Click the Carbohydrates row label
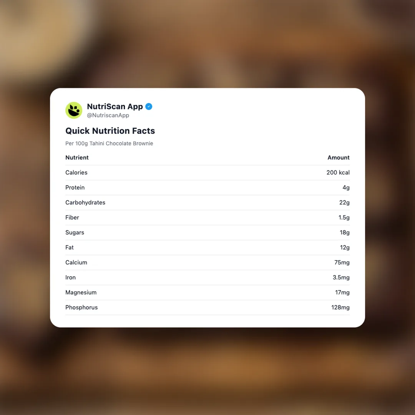Viewport: 415px width, 415px height. (x=85, y=203)
